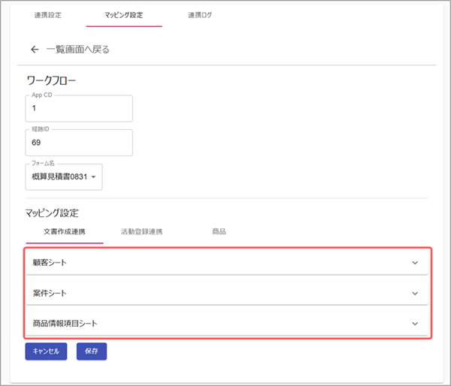Click the 一覧画面へ戻る link text
This screenshot has width=451, height=386.
pos(77,50)
